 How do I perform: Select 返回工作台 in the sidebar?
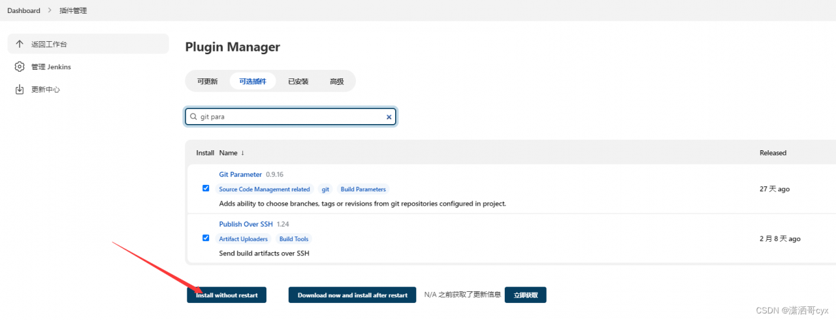coord(88,44)
